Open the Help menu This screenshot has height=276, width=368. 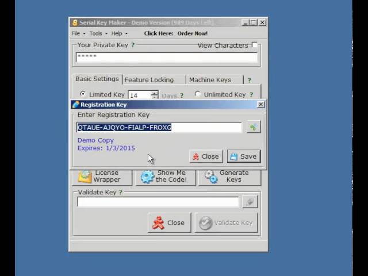119,33
